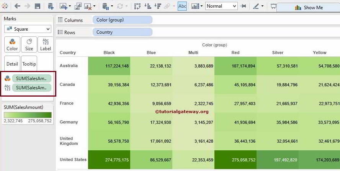The height and width of the screenshot is (171, 340).
Task: Click the Tableau start page logo icon
Action: (5, 6)
